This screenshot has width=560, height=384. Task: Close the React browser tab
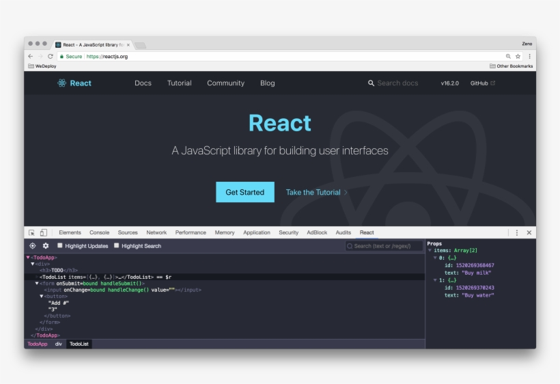(x=128, y=45)
